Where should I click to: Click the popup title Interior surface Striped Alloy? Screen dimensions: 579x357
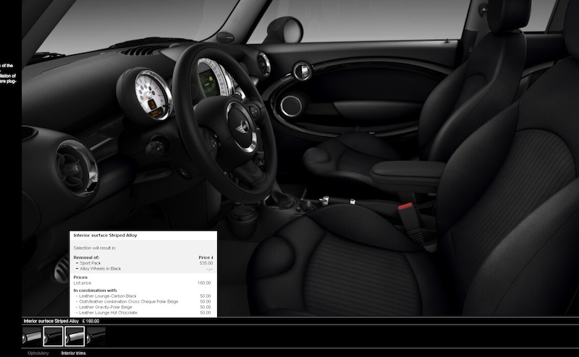point(106,236)
